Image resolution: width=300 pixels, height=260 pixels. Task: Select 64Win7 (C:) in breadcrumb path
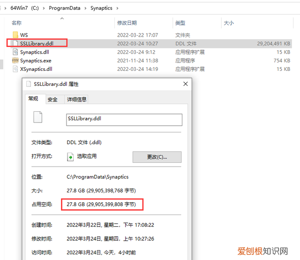24,8
